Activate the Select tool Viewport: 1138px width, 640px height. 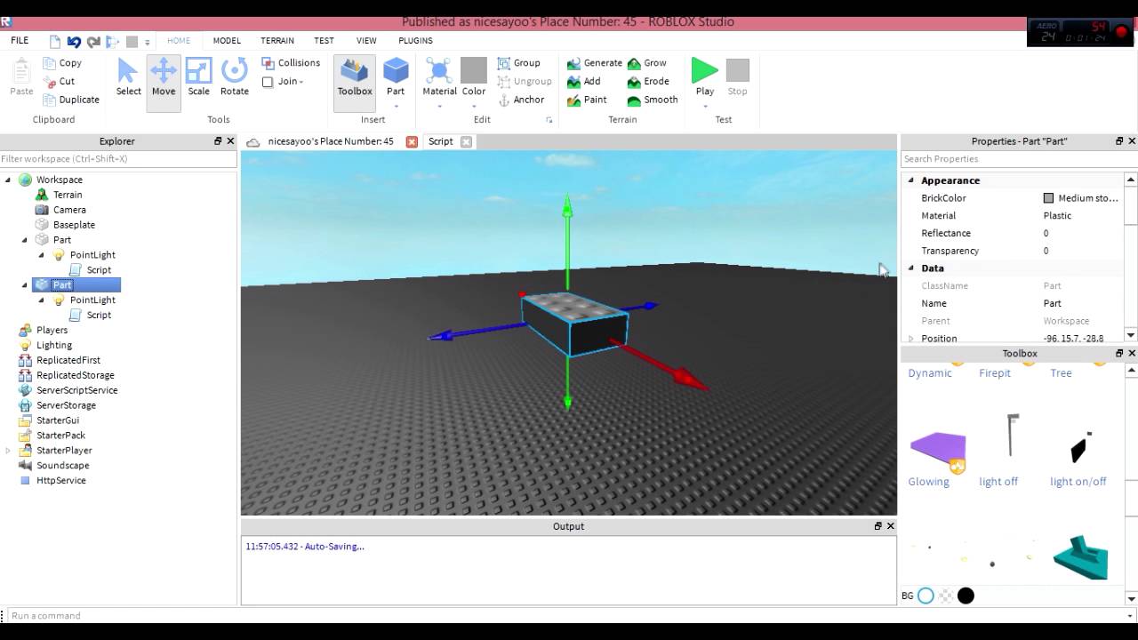click(x=128, y=78)
